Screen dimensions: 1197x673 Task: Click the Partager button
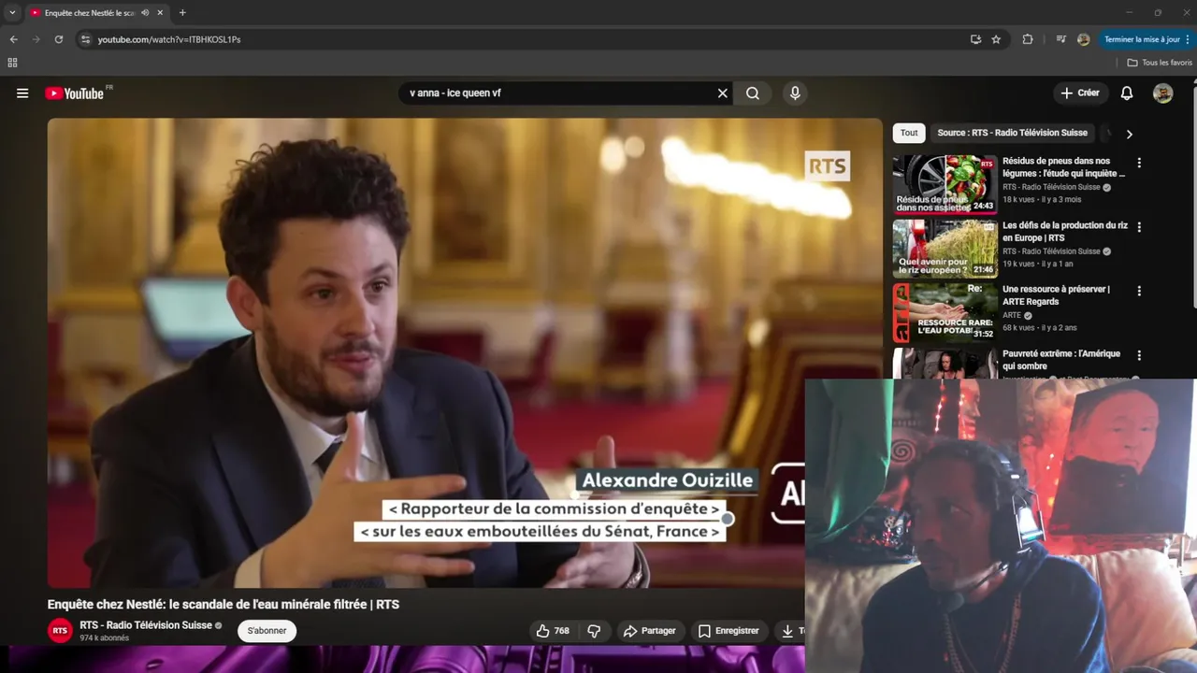point(649,631)
